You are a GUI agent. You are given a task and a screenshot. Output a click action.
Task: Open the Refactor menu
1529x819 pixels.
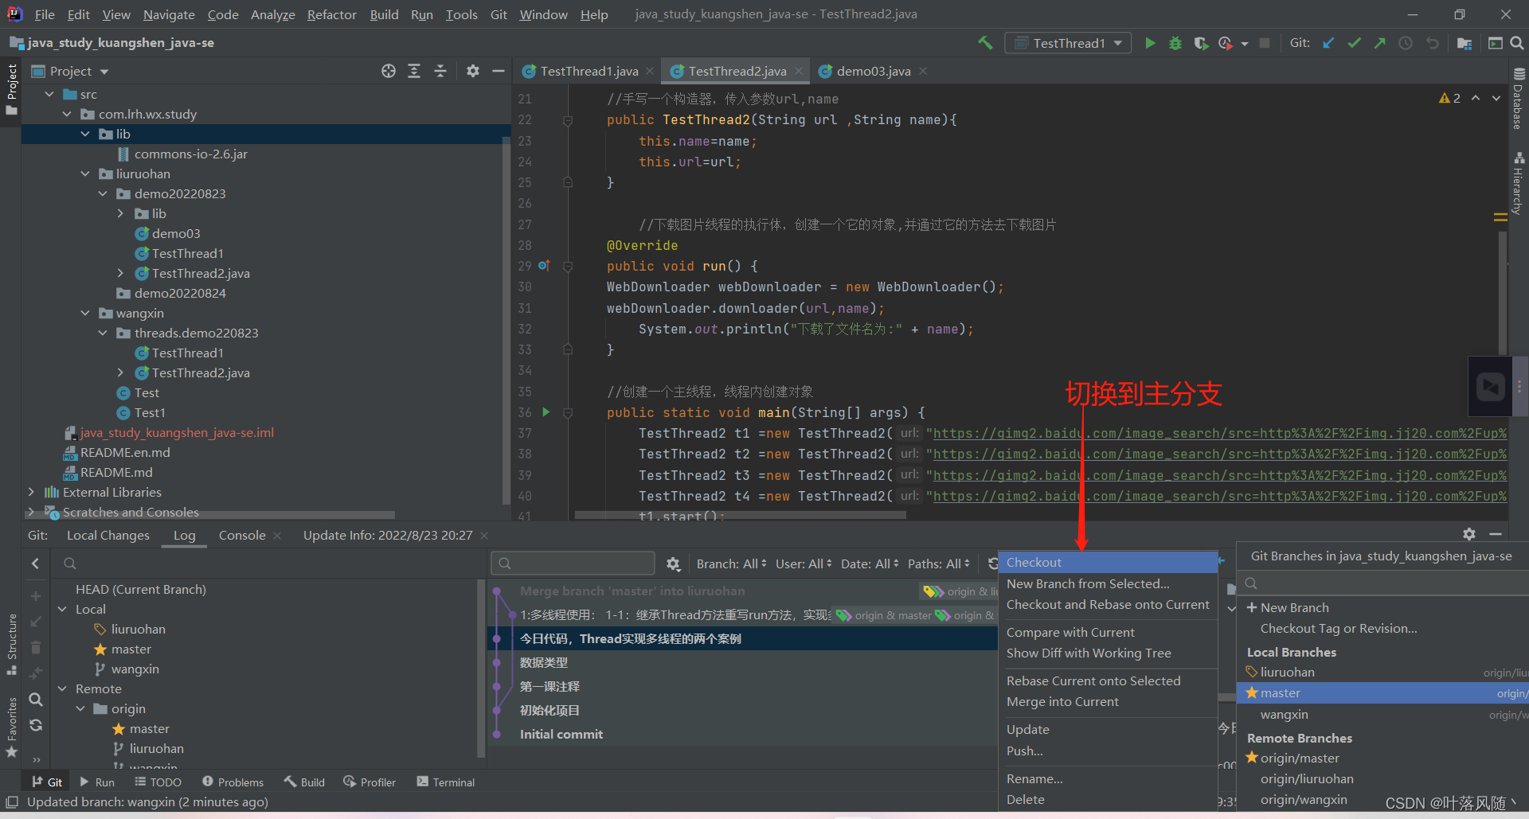pos(331,14)
